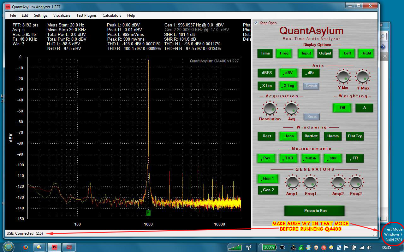Viewport: 404px width, 252px height.
Task: Click the power plug tray icon
Action: coord(354,248)
